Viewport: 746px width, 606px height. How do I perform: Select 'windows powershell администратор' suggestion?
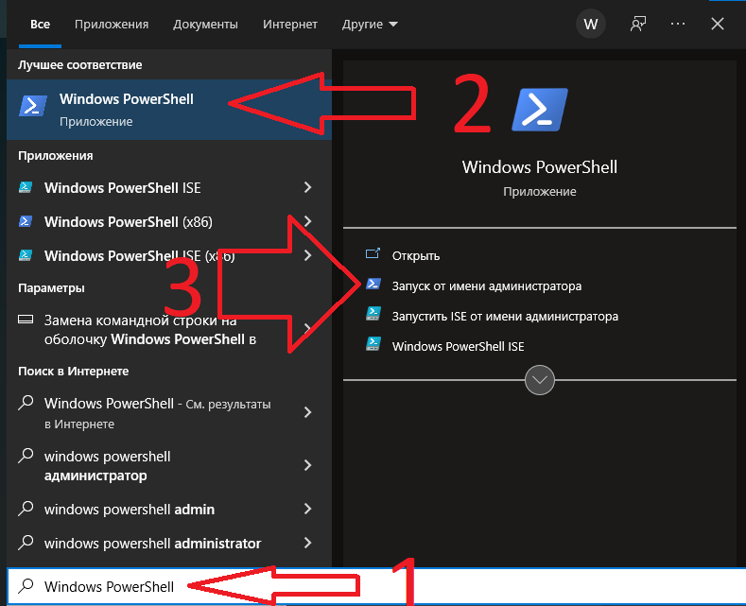pyautogui.click(x=169, y=465)
